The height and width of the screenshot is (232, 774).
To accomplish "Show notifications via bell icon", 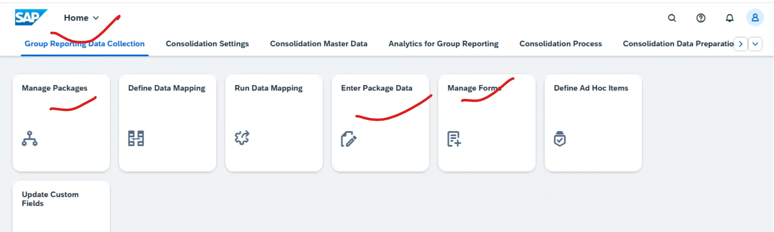I will tap(729, 18).
